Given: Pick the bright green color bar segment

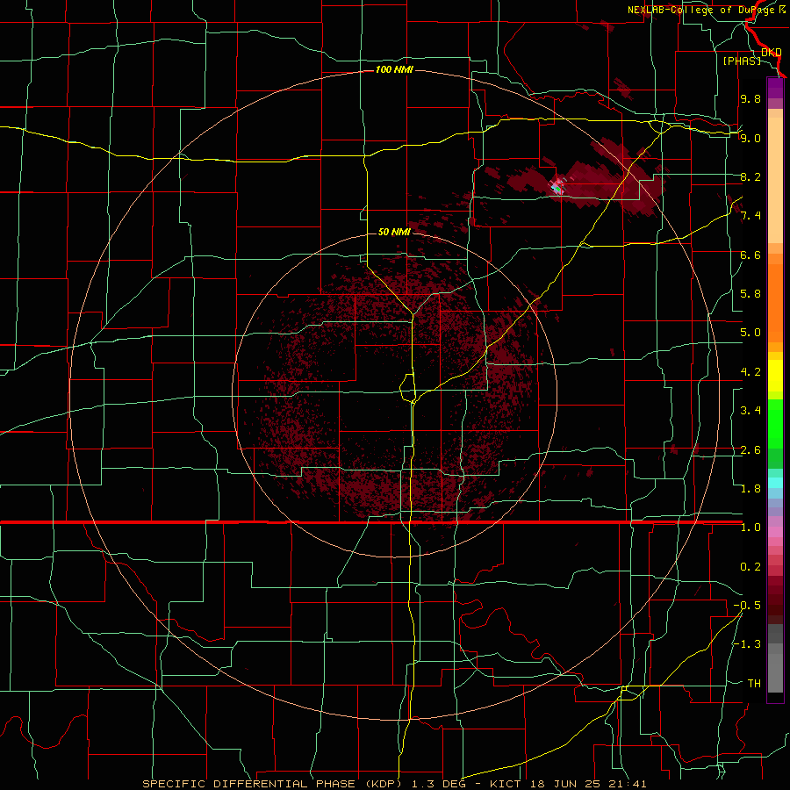Looking at the screenshot, I should click(x=775, y=424).
